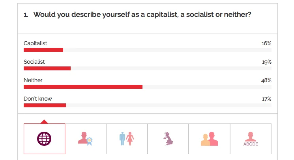Click the survey question heading text
This screenshot has width=294, height=160.
pos(142,15)
